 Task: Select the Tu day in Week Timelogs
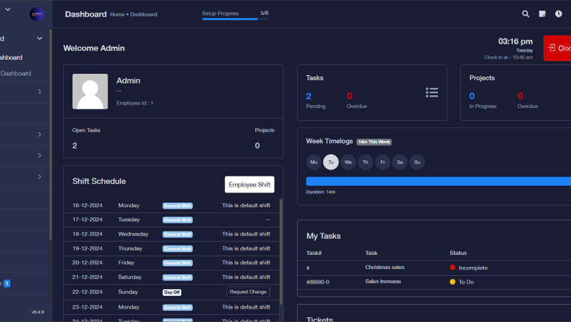click(331, 162)
